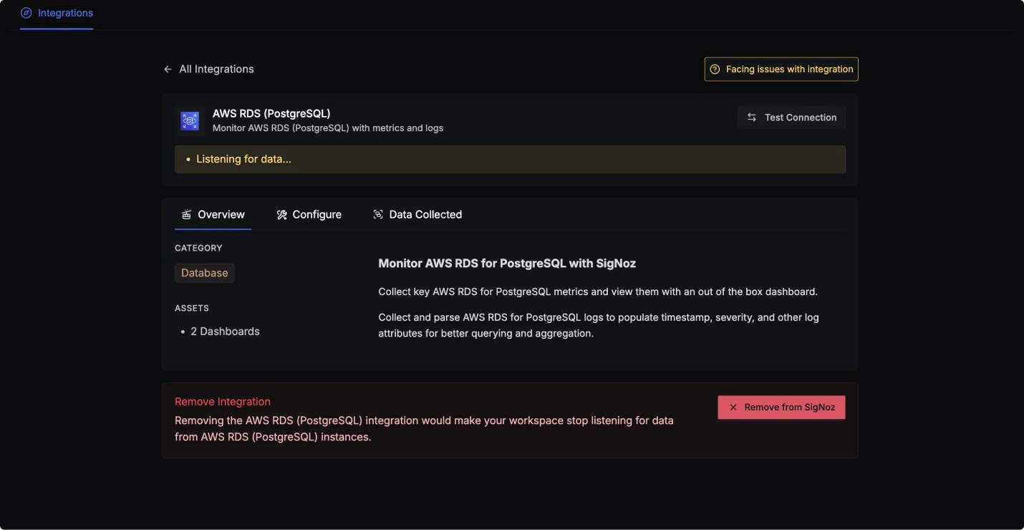Click the AWS RDS (PostgreSQL) title text
The height and width of the screenshot is (530, 1024).
(271, 113)
